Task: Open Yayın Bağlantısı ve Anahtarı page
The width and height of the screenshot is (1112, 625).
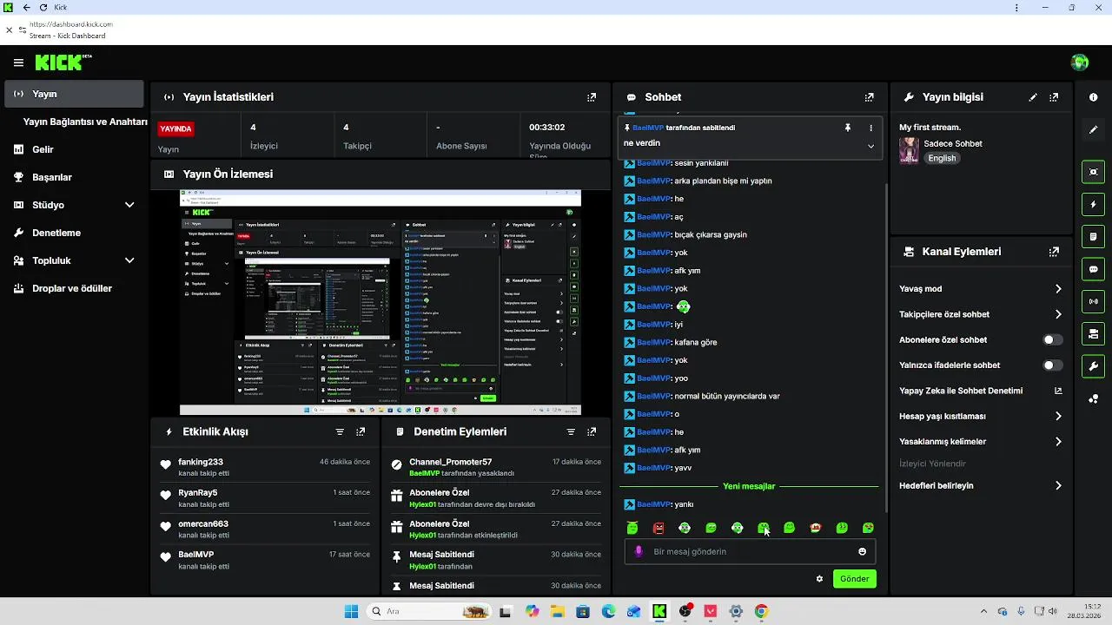Action: [85, 122]
